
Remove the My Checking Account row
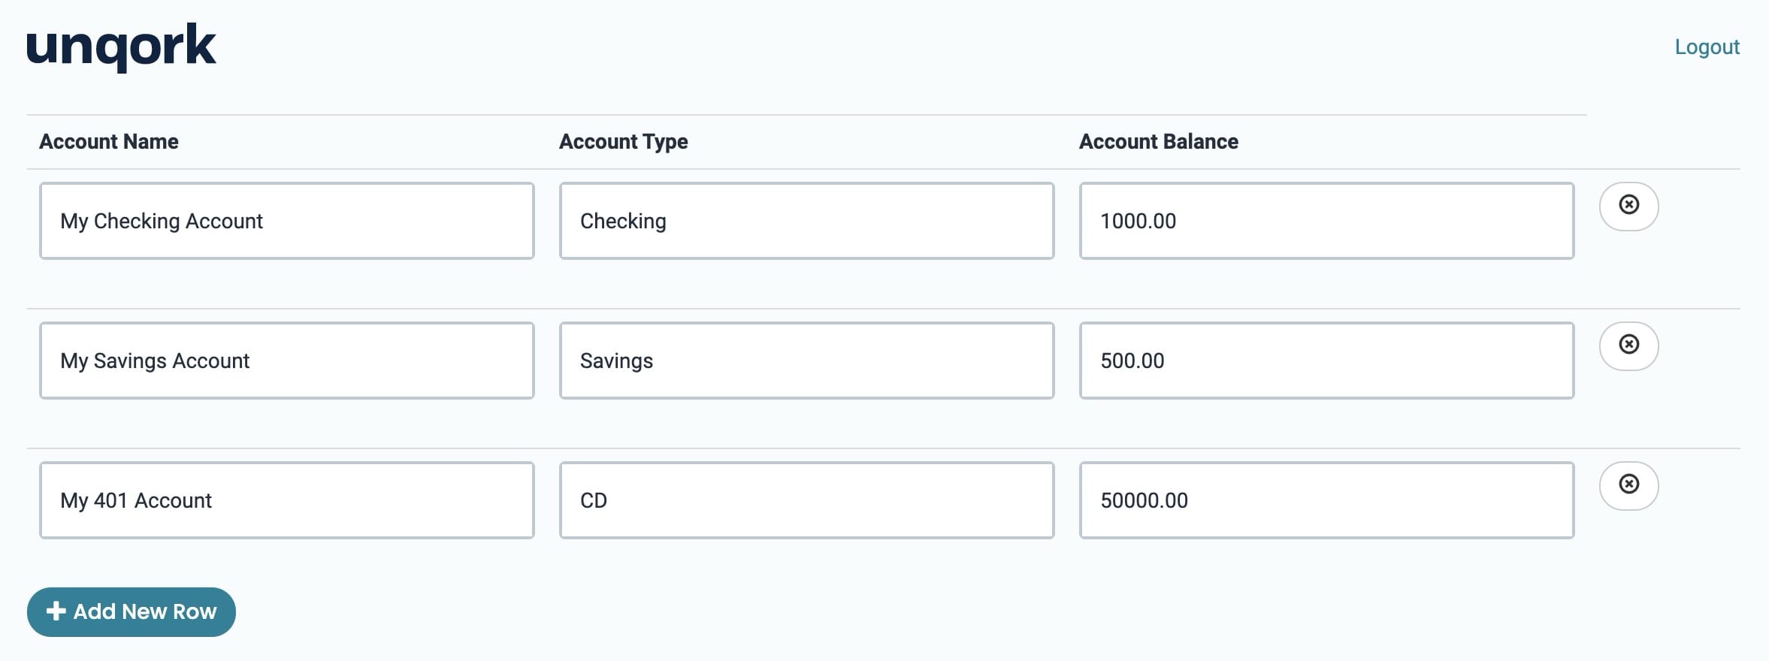(1628, 206)
